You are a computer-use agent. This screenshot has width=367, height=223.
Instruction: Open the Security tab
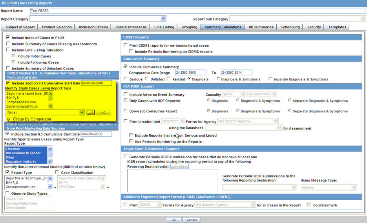[314, 27]
